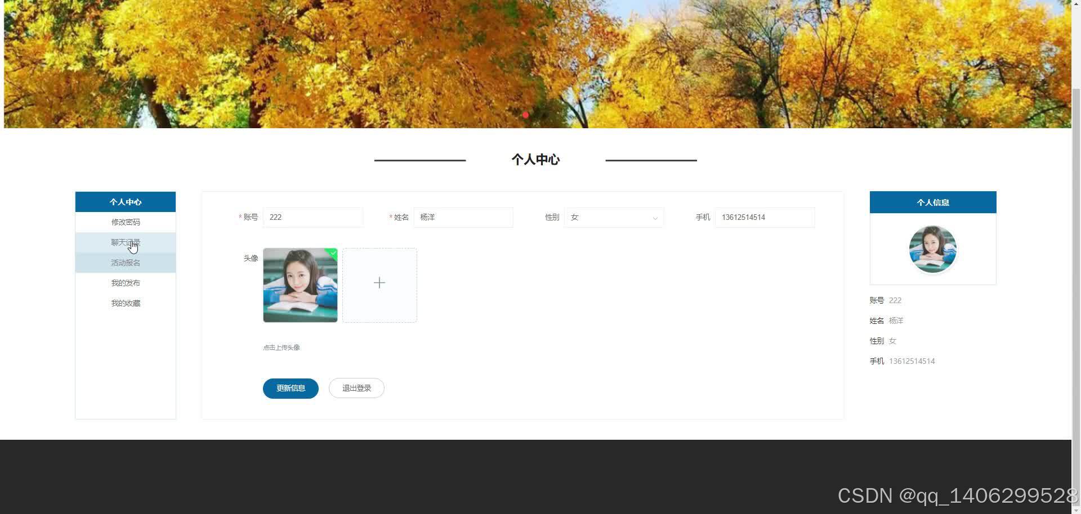Click the plus box to upload avatar
Image resolution: width=1081 pixels, height=514 pixels.
(379, 285)
